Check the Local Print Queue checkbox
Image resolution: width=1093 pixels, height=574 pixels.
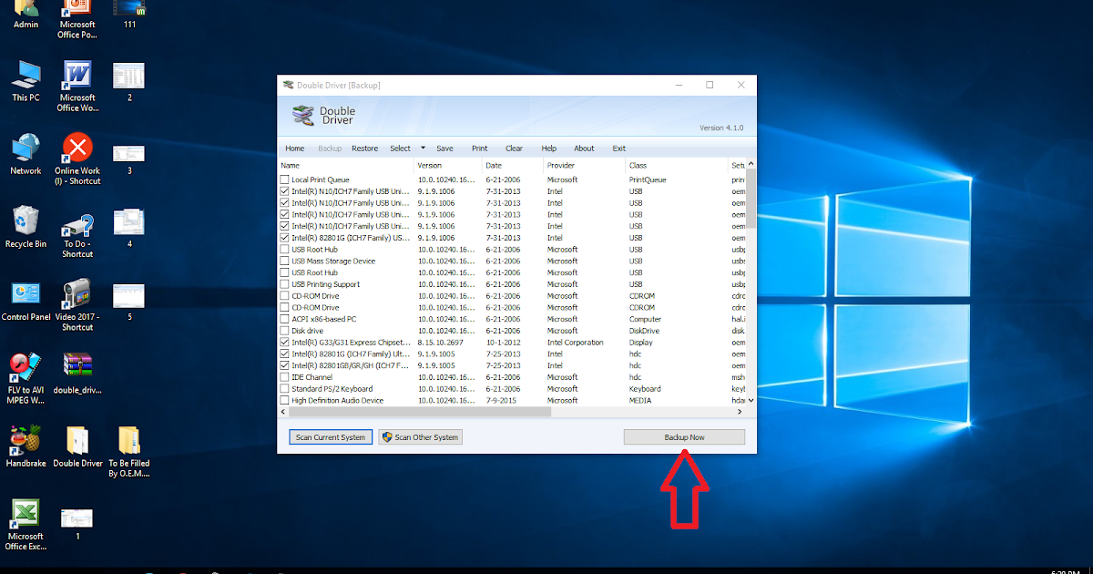coord(285,179)
